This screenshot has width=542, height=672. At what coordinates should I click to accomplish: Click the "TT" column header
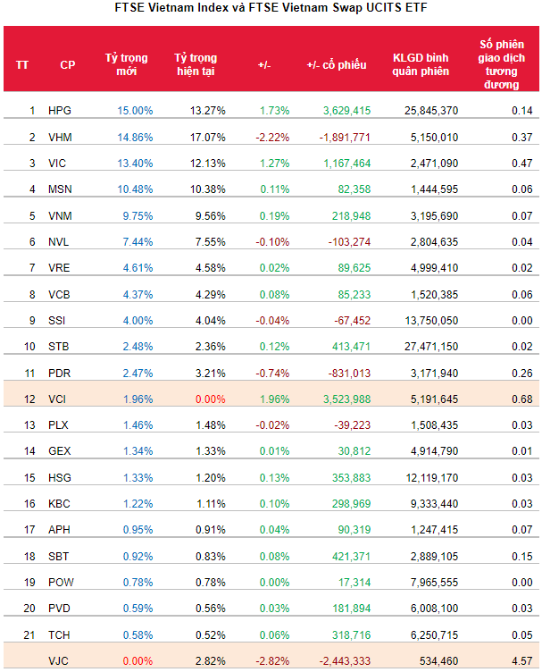[22, 64]
